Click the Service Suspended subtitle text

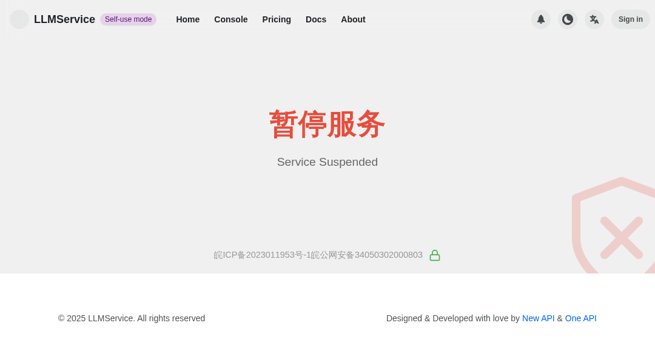[327, 162]
